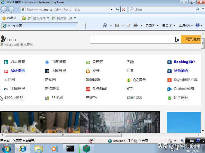Click the Bing icon in MSN search
This screenshot has width=205, height=153.
177,39
